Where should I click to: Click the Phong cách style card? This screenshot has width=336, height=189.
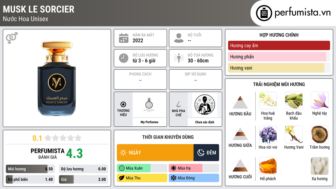tap(140, 79)
